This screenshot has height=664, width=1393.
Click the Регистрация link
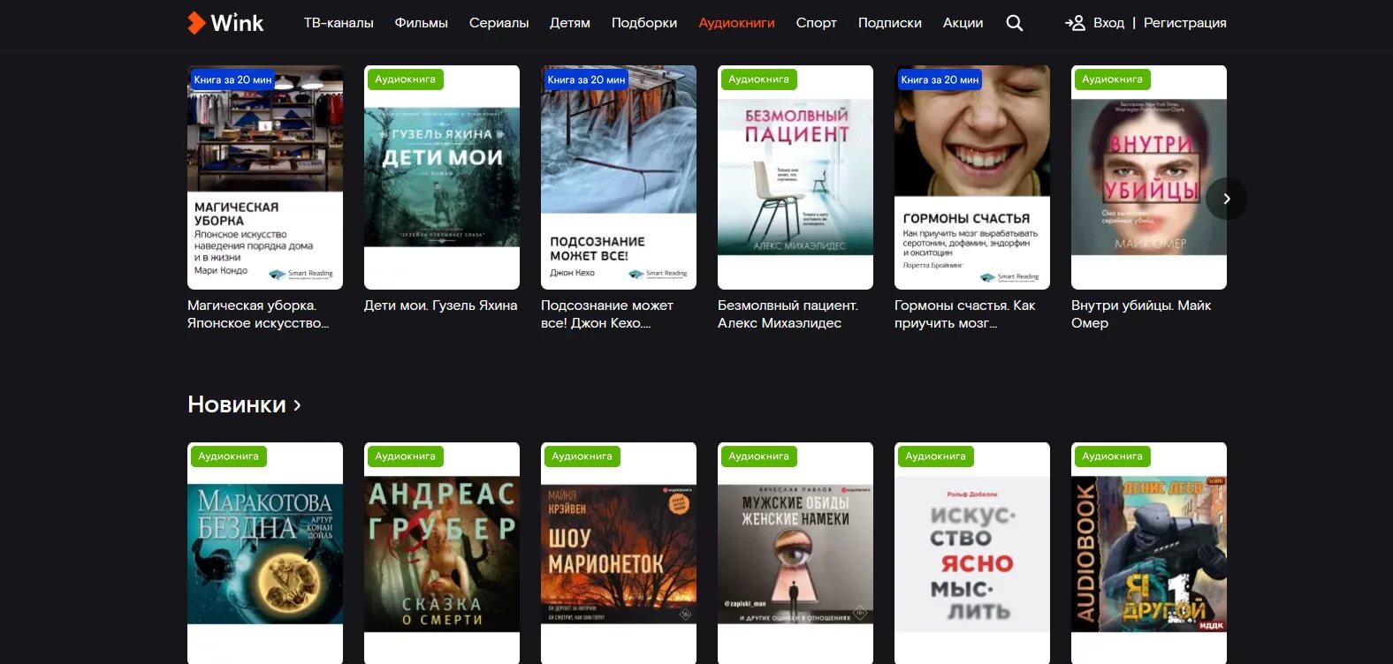click(1185, 23)
